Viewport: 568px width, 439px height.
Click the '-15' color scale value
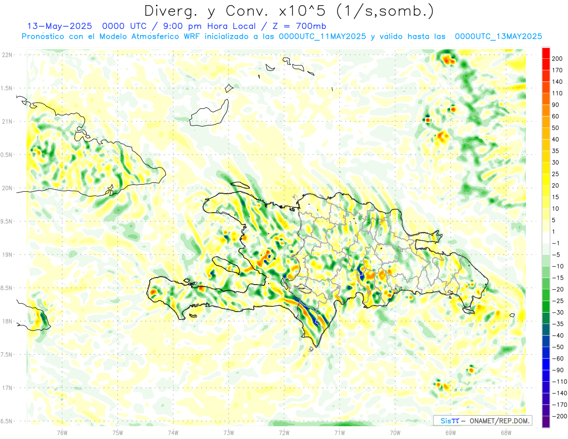tap(559, 278)
